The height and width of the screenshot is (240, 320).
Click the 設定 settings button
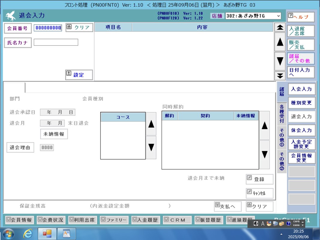[79, 75]
